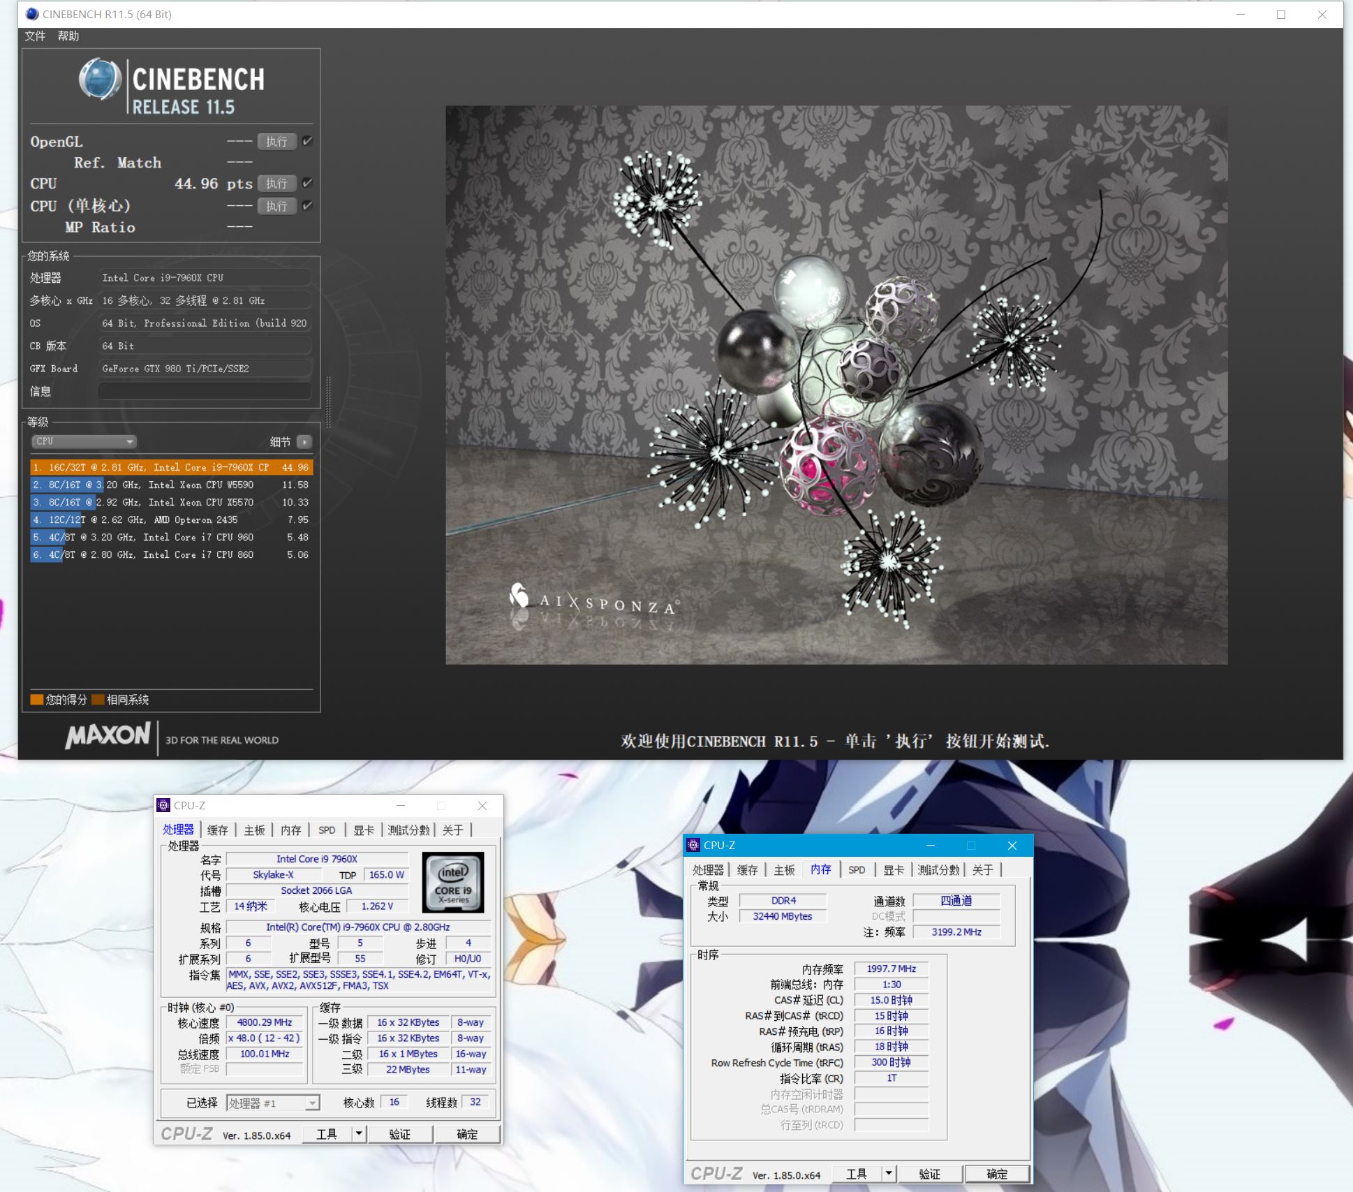Open SPD tab in right CPU-Z window
The image size is (1353, 1192).
tap(857, 869)
